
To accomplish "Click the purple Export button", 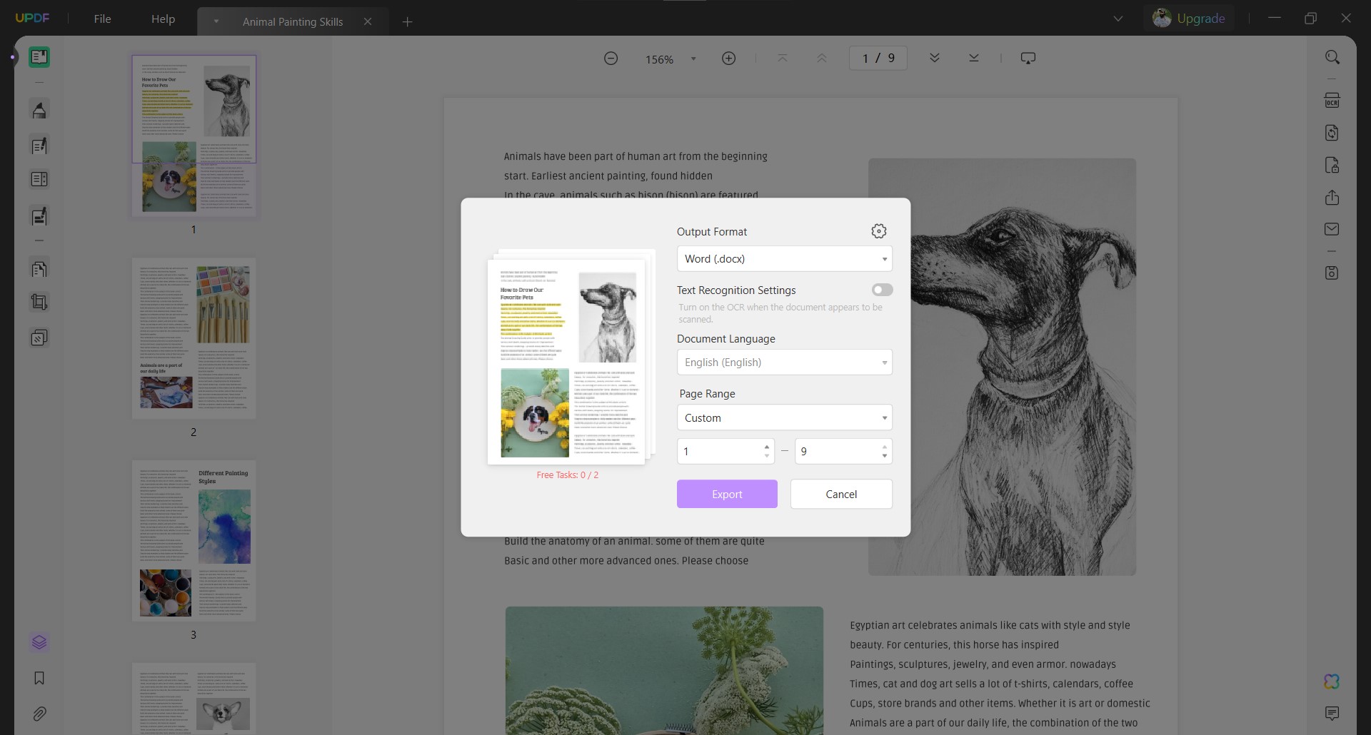I will [x=727, y=494].
